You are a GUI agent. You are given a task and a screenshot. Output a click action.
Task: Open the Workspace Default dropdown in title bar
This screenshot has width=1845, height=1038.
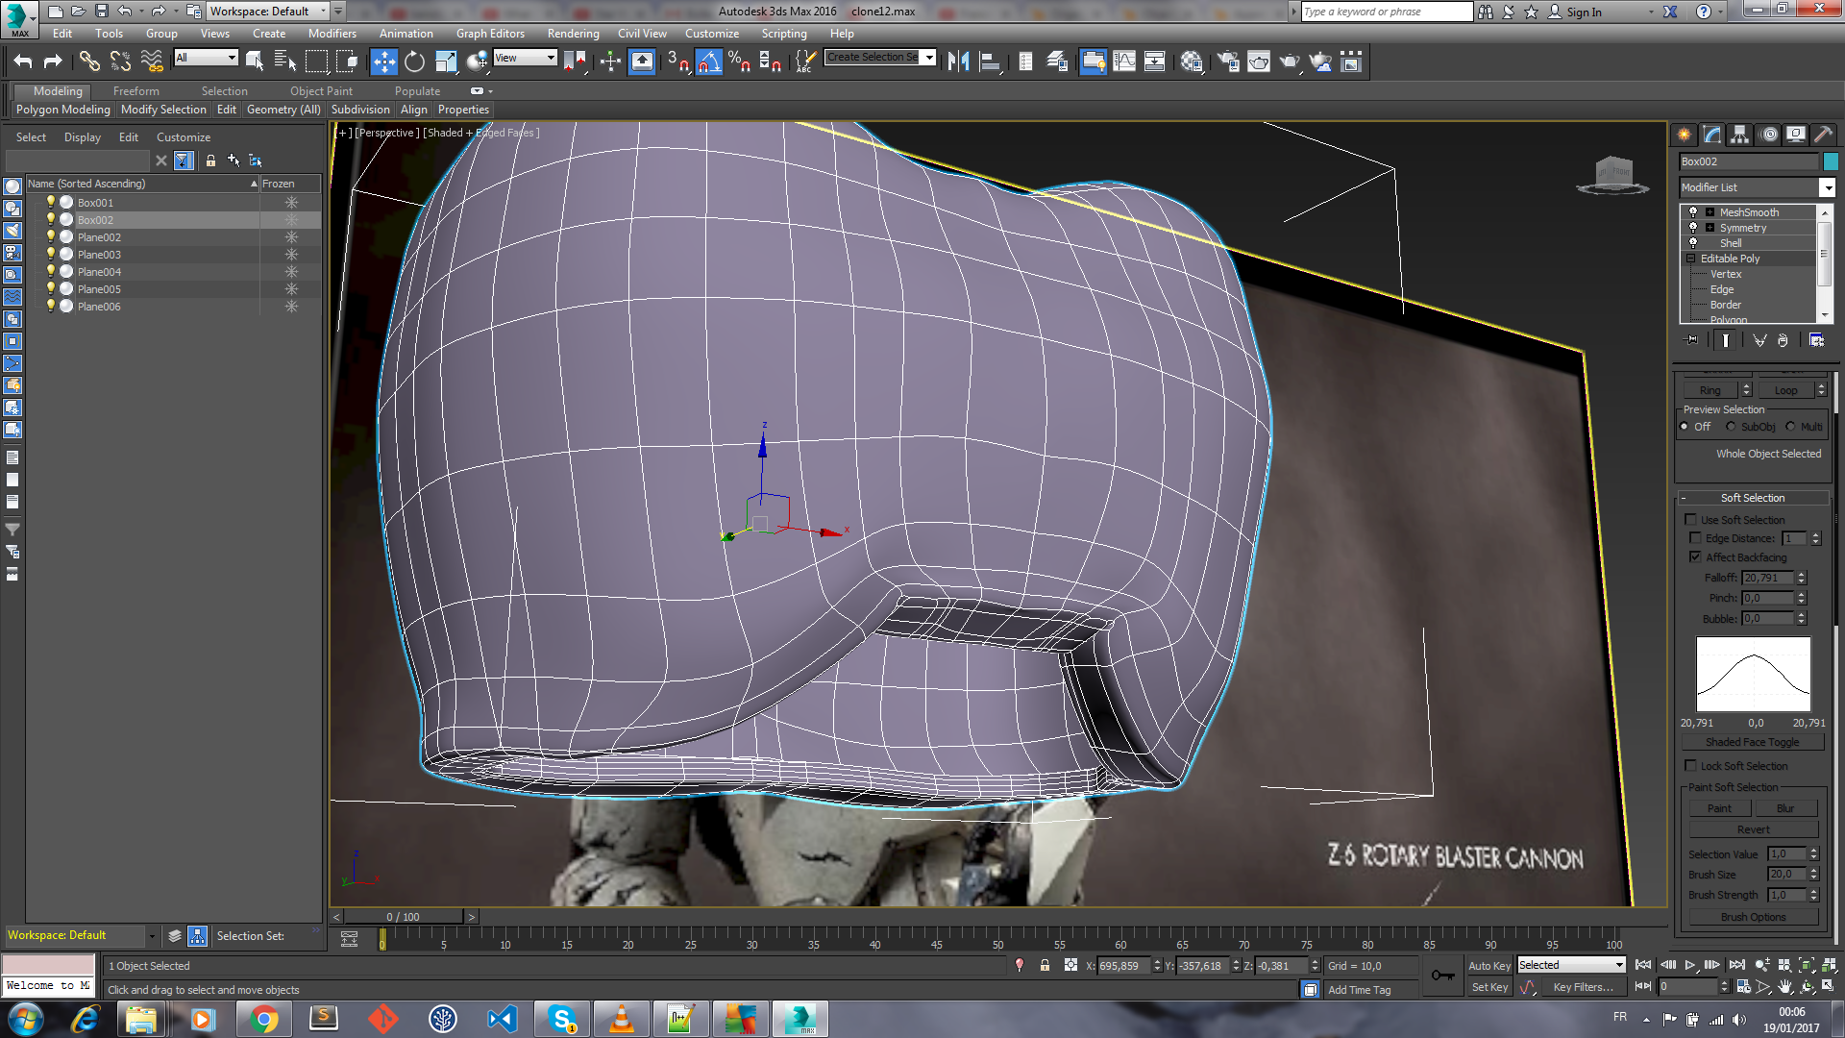pos(268,12)
